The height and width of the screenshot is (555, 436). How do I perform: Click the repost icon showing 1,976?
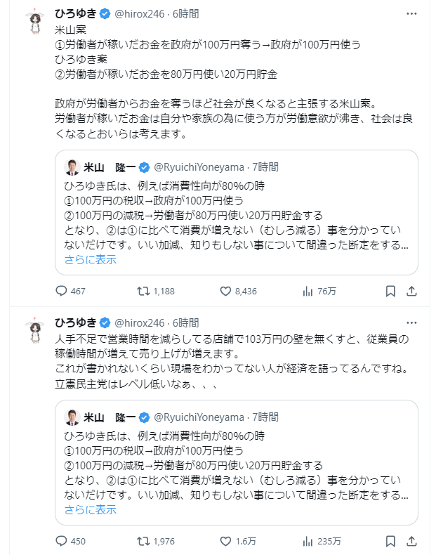(x=143, y=541)
